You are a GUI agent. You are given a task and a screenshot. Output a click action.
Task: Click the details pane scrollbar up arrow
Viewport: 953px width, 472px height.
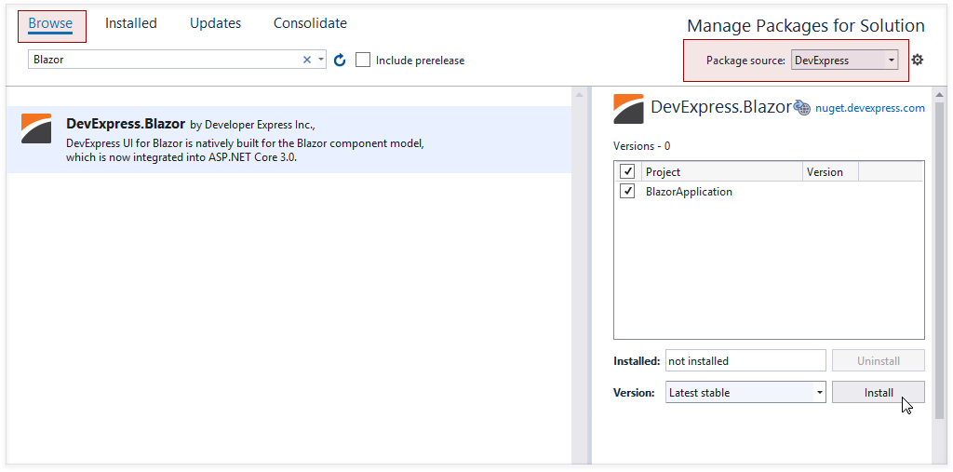pyautogui.click(x=940, y=95)
